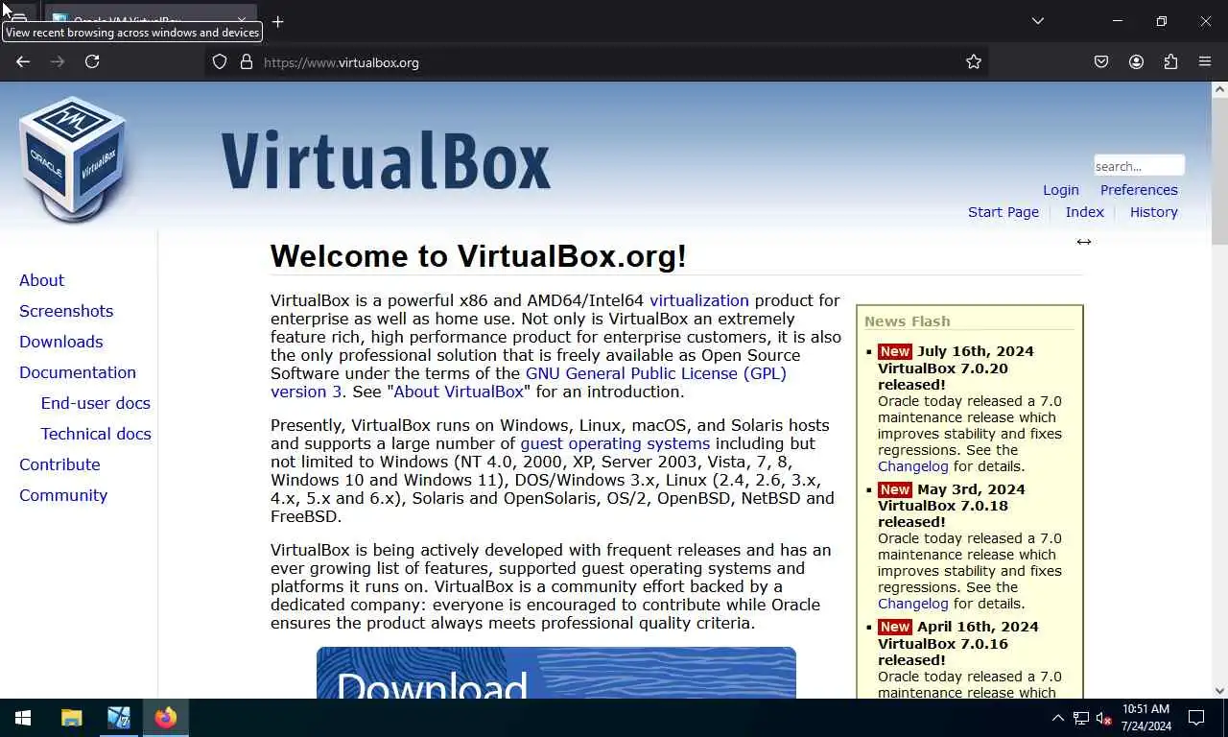
Task: Open the Windows Start menu
Action: pos(23,718)
